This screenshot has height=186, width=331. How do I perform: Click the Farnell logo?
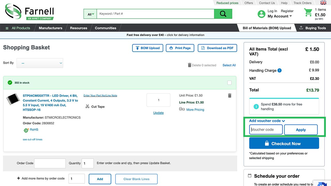[29, 12]
